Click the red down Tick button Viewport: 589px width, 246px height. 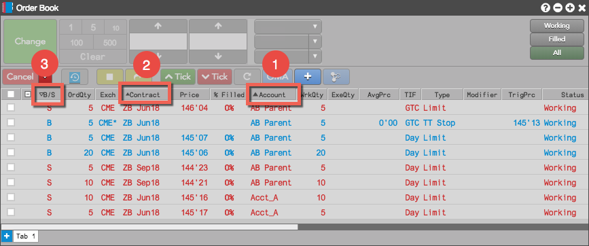click(215, 77)
